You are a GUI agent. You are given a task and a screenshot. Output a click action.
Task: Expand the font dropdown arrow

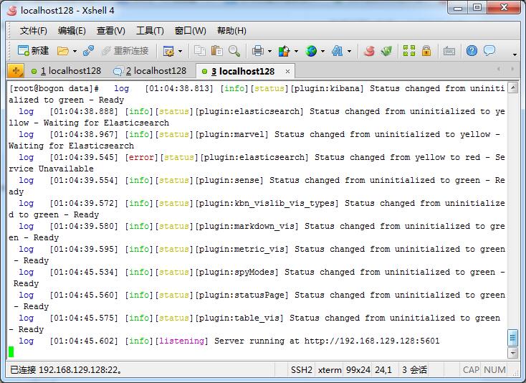(349, 52)
